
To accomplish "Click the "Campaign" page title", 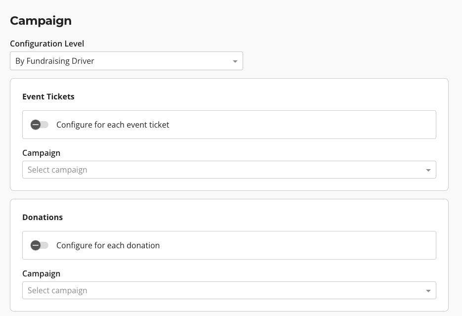I will 41,21.
